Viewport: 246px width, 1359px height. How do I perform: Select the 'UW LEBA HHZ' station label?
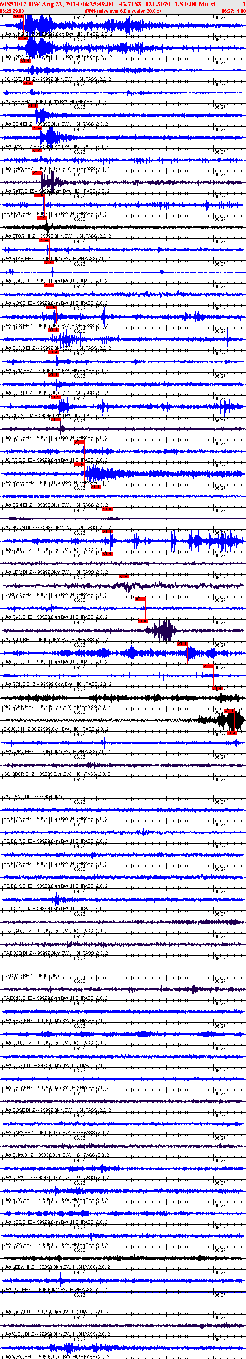click(19, 1268)
